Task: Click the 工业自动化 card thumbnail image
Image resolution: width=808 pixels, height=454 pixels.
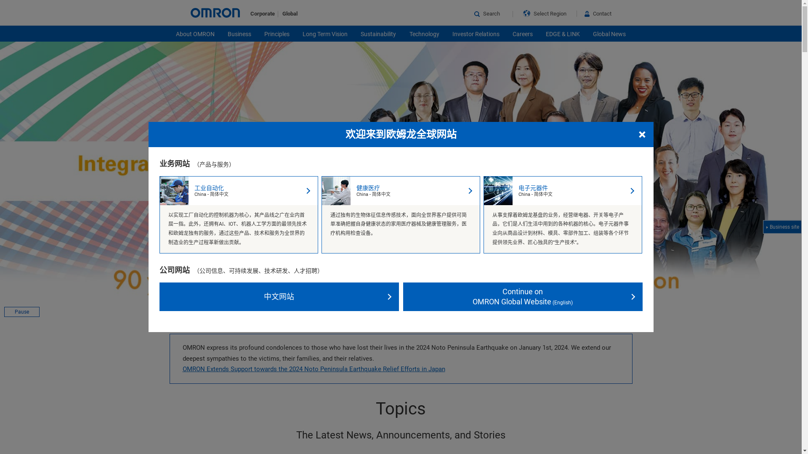Action: [x=174, y=191]
